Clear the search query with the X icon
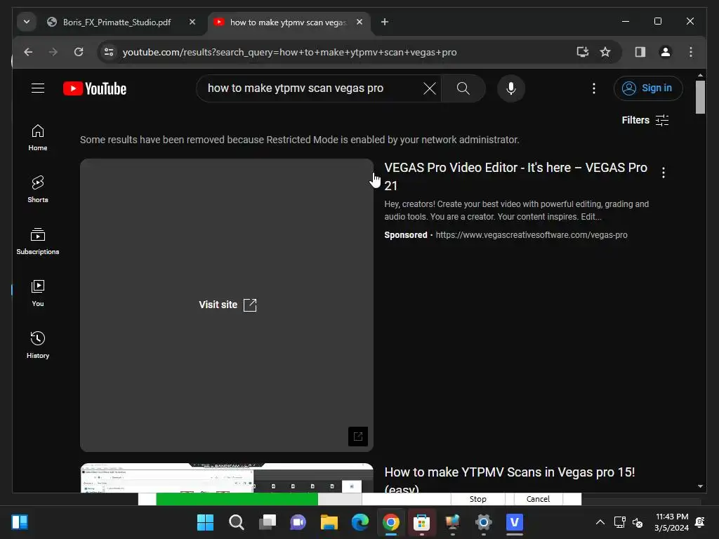The image size is (719, 539). click(x=429, y=88)
